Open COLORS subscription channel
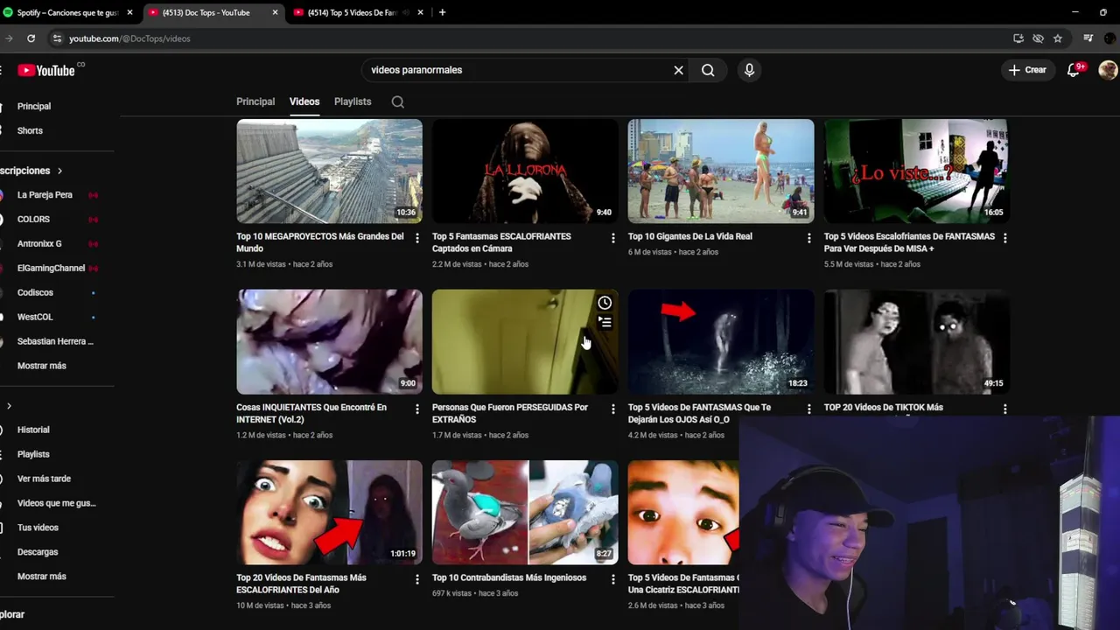 point(33,220)
